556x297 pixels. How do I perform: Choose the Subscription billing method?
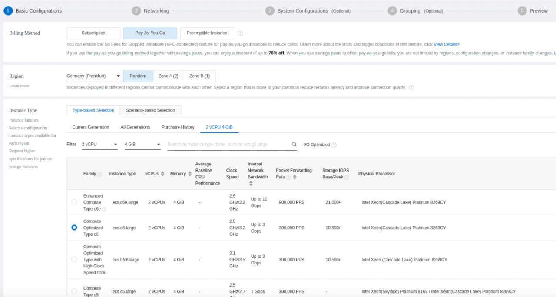[x=93, y=33]
